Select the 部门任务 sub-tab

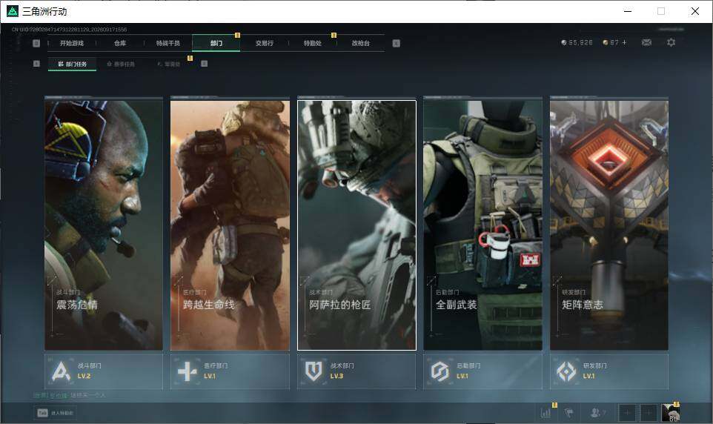click(x=73, y=64)
